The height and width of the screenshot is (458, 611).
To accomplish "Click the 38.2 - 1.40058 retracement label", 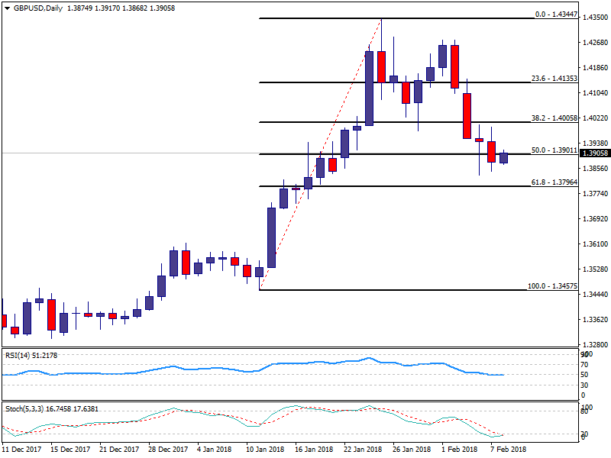I will [x=554, y=118].
